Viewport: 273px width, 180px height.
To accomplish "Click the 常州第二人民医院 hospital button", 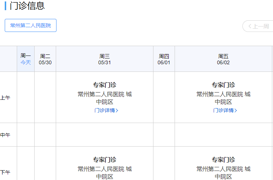I will pos(31,25).
